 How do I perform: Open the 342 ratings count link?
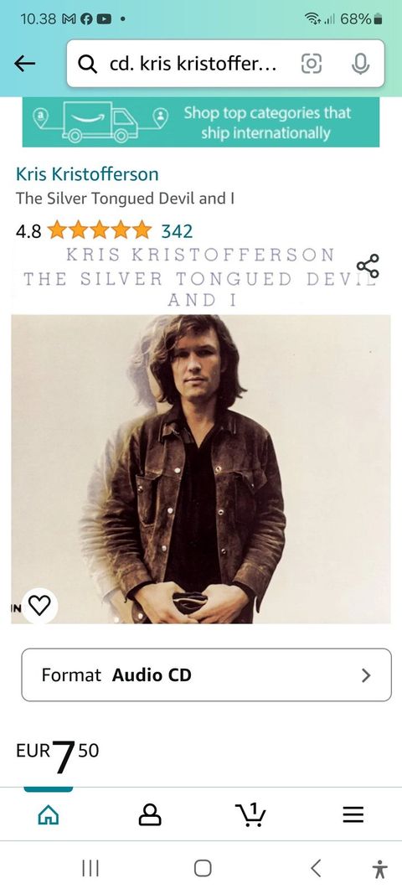tap(177, 231)
